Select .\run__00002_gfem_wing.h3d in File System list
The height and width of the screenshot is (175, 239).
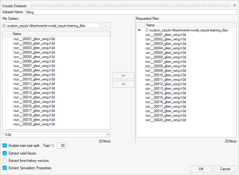pyautogui.click(x=34, y=43)
